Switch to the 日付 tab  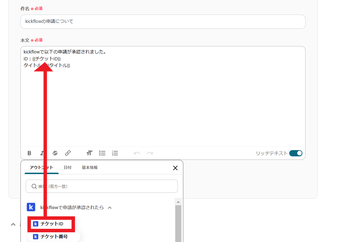[x=68, y=167]
